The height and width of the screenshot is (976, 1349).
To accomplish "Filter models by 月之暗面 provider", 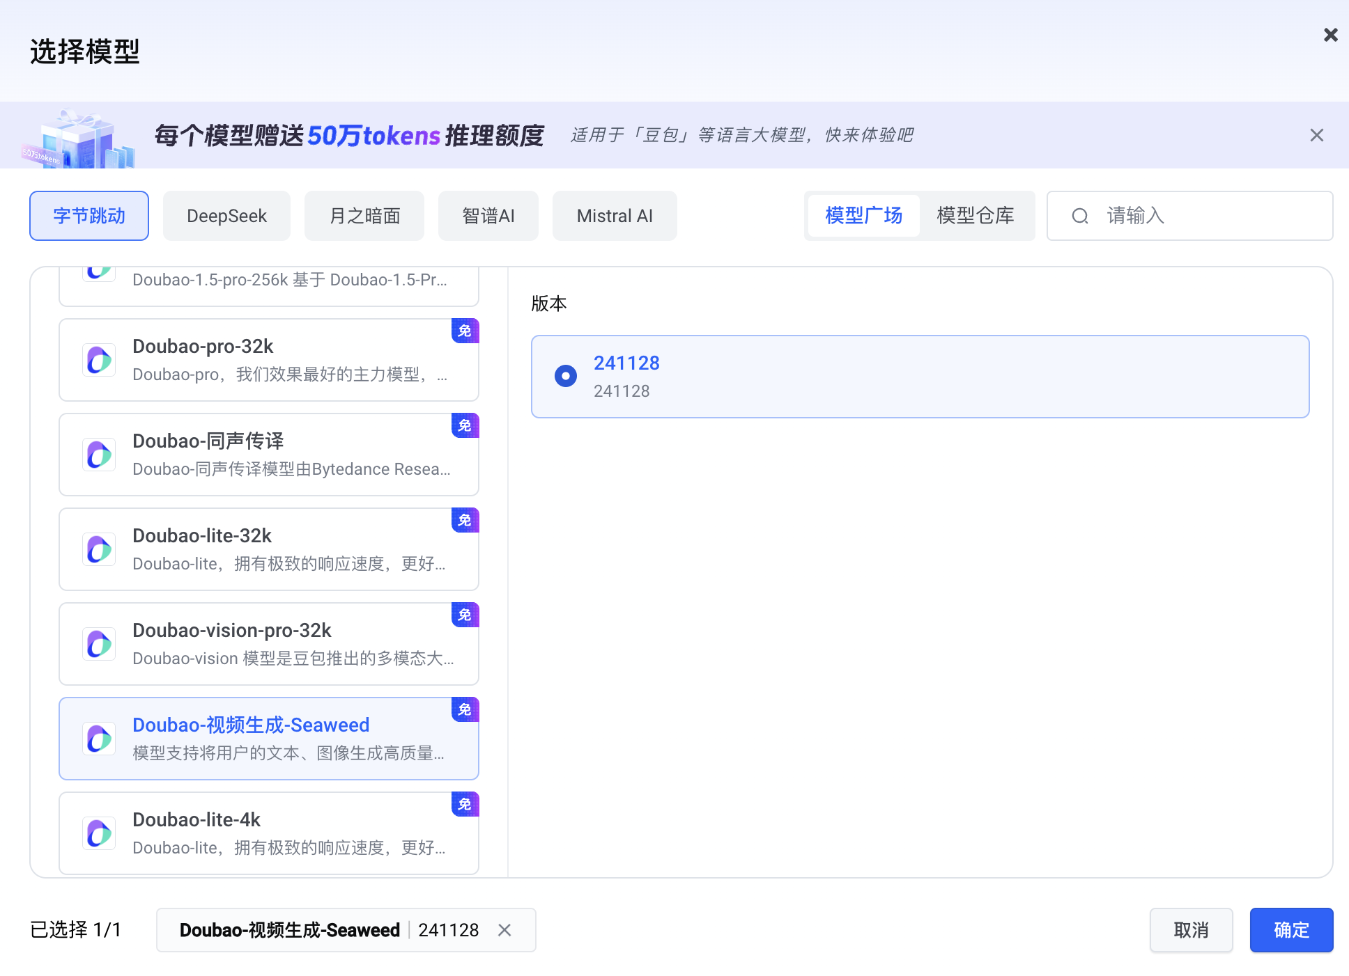I will click(364, 216).
